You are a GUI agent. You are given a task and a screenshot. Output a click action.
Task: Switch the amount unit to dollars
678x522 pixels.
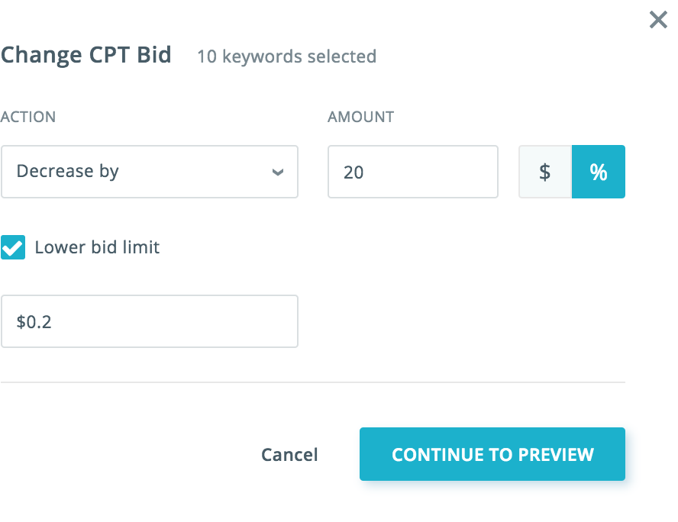click(545, 172)
